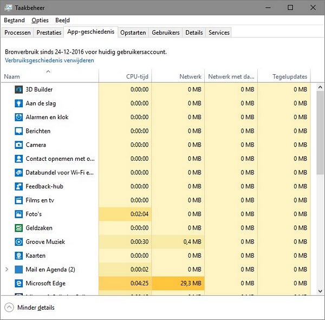This screenshot has width=325, height=320.
Task: Click the green Geldzaken chart icon
Action: click(x=18, y=228)
